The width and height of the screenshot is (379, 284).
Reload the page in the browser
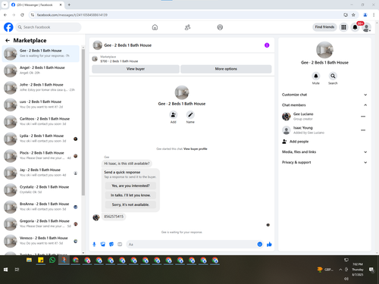[x=22, y=15]
